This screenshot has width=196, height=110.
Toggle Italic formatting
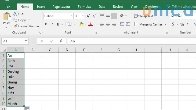(x=52, y=24)
